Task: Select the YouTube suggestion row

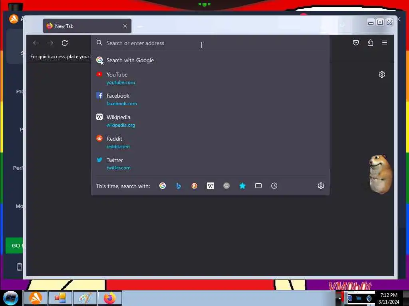Action: [x=210, y=78]
